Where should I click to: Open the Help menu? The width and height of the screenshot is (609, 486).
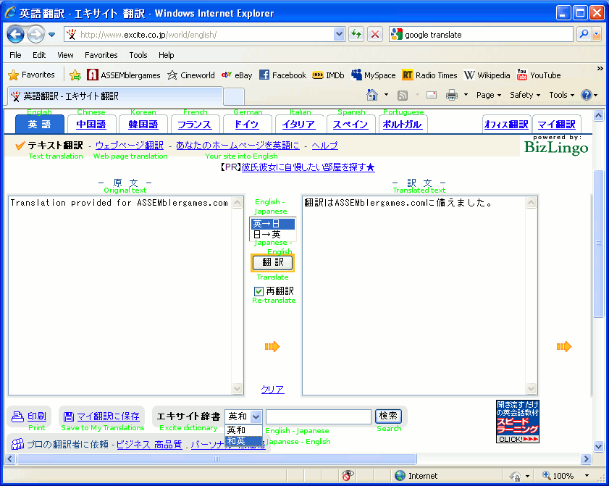(167, 55)
